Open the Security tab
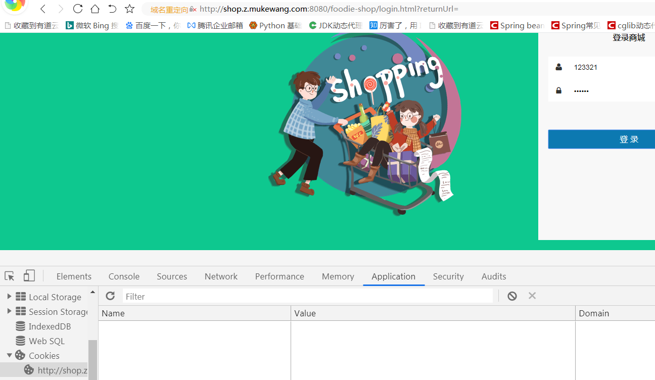The width and height of the screenshot is (655, 380). point(448,276)
